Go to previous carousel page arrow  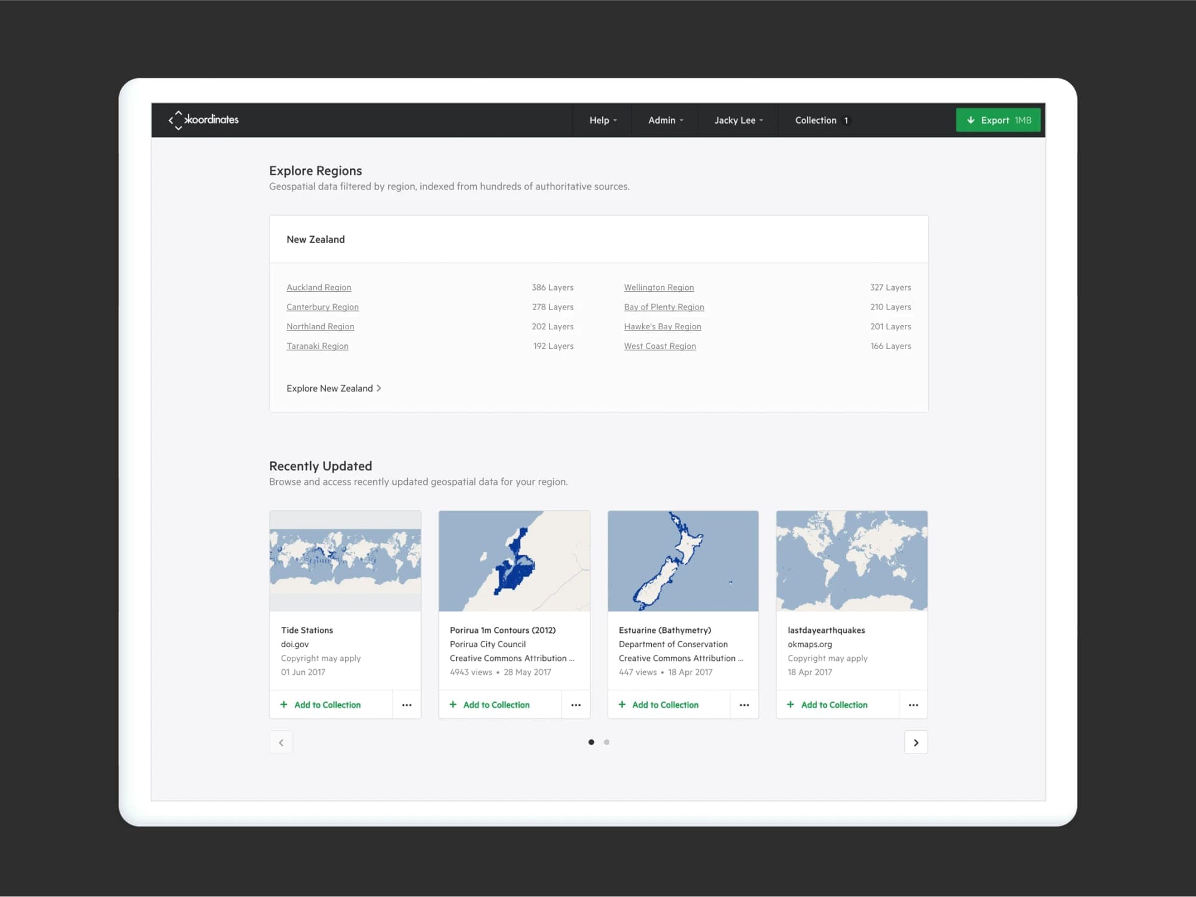tap(281, 743)
